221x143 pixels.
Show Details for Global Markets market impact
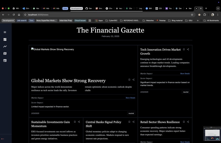(x=130, y=98)
